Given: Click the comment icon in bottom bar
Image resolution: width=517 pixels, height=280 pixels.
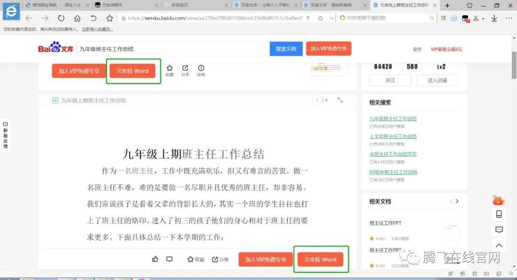Looking at the screenshot, I should [169, 259].
